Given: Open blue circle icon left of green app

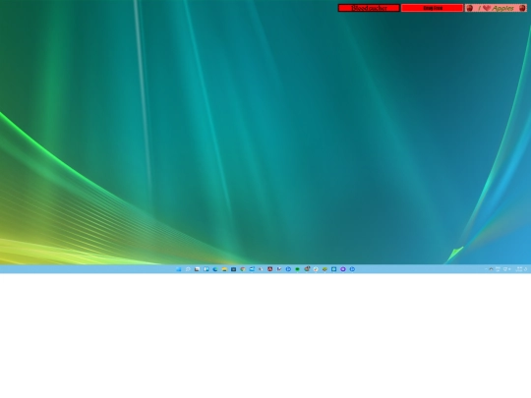Looking at the screenshot, I should 288,269.
